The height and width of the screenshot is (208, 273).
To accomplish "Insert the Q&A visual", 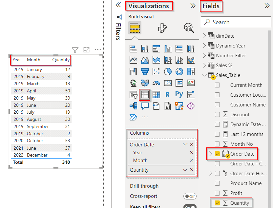I will (x=145, y=106).
